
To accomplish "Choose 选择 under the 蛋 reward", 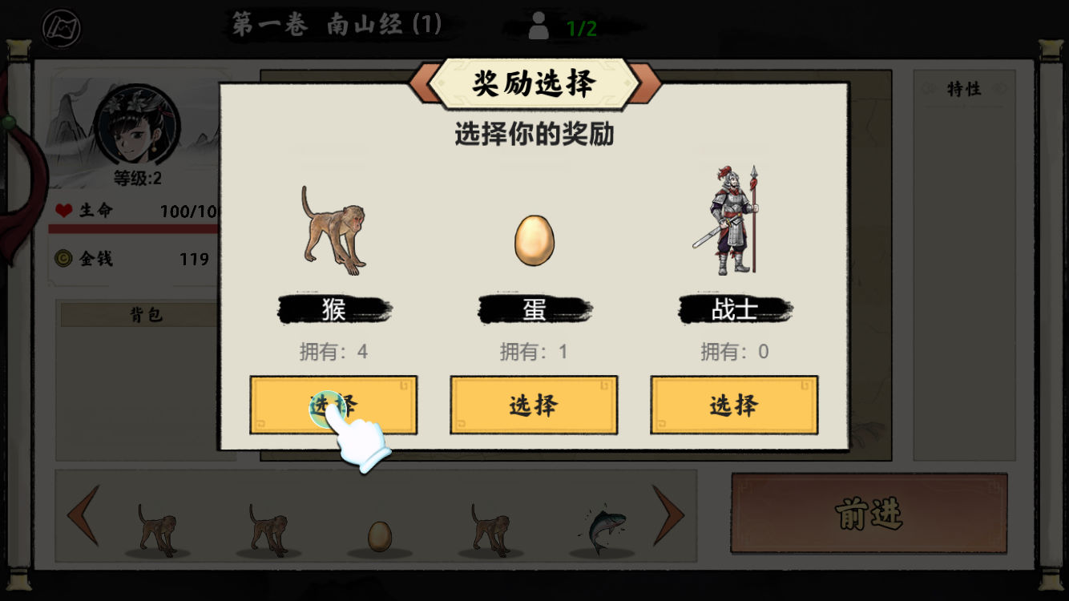I will tap(534, 405).
